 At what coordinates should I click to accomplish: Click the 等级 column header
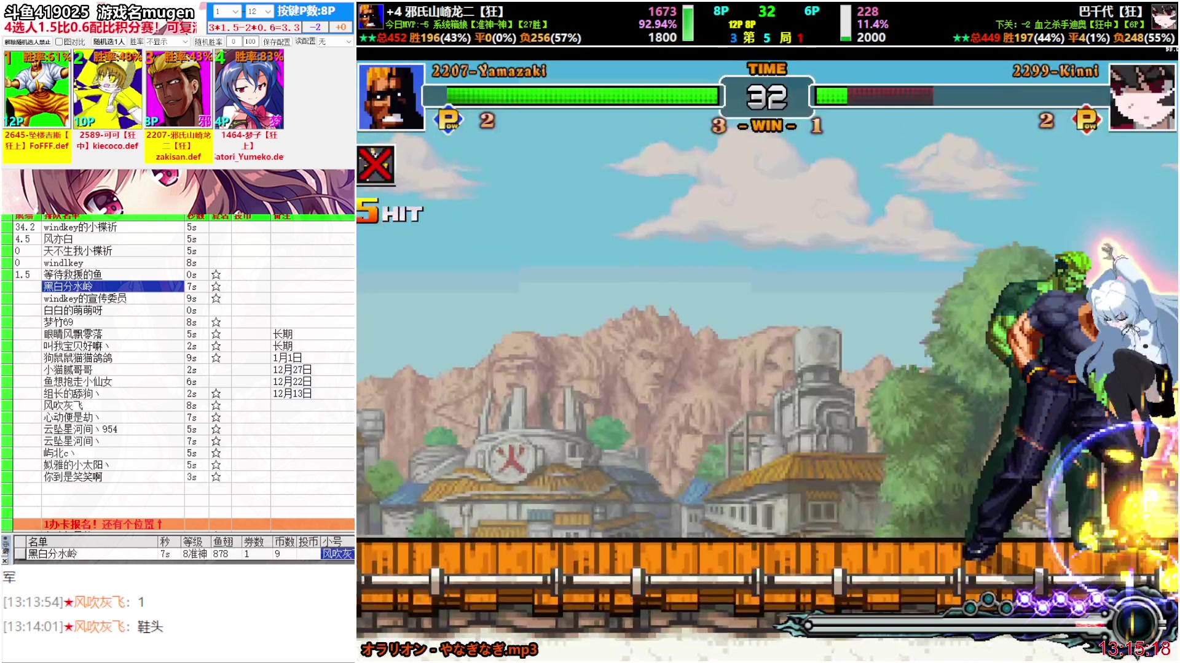point(195,541)
